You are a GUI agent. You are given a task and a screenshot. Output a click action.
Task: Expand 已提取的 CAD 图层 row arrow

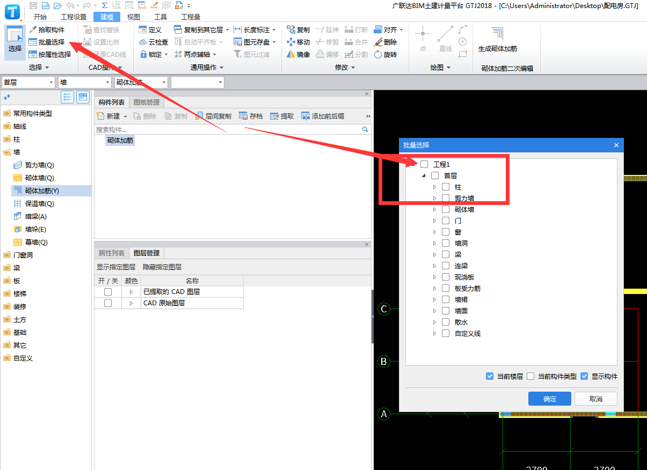click(x=131, y=292)
